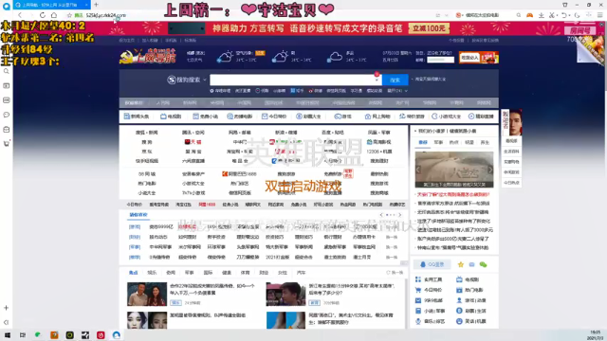Open the suggestion arrow inside the search box
Viewport: 607px width, 341px height.
tap(377, 80)
